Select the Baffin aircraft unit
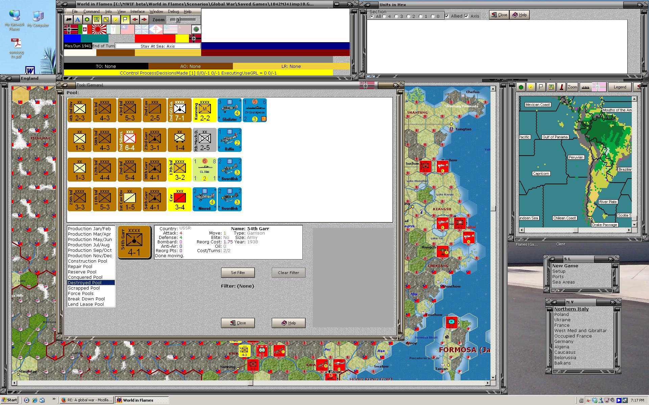Image resolution: width=649 pixels, height=405 pixels. (230, 140)
